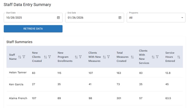Filter the New Clients Created column

[x=50, y=57]
